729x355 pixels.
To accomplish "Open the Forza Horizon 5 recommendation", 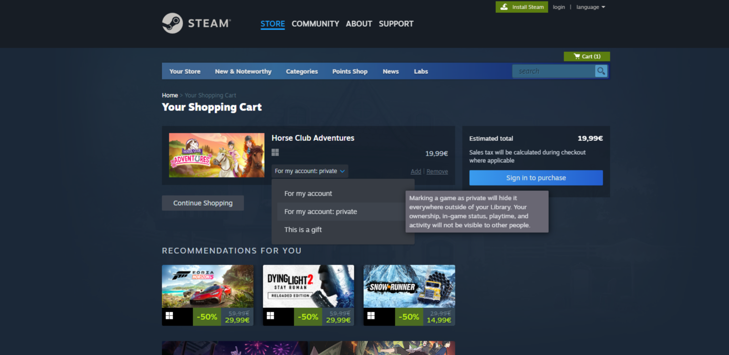I will click(x=207, y=295).
